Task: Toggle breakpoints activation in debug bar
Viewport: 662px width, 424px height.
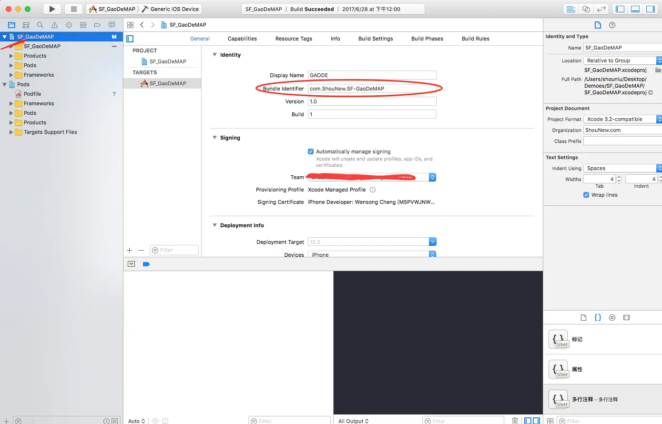Action: 146,264
